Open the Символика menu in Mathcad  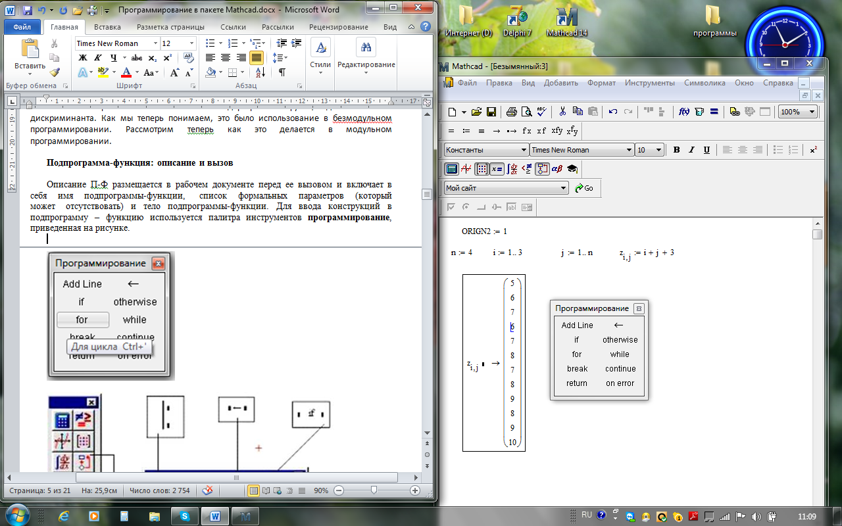pos(705,83)
